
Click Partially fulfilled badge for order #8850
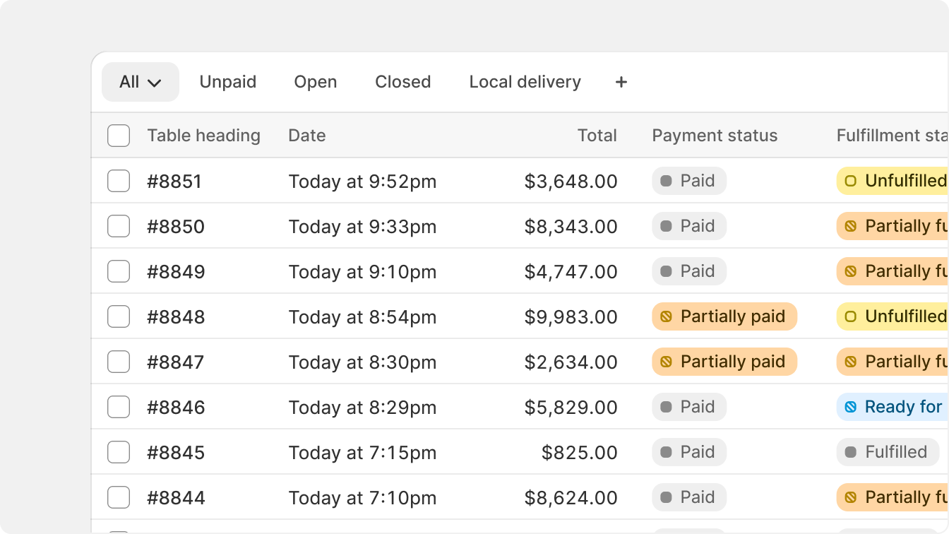pyautogui.click(x=893, y=226)
